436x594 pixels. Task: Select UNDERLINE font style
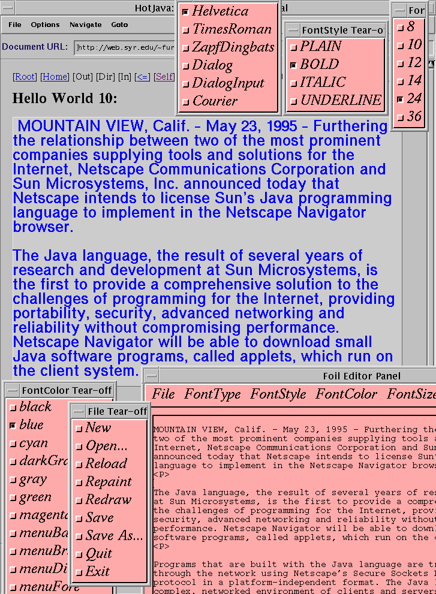coord(335,100)
